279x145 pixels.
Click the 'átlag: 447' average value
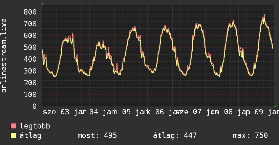pyautogui.click(x=175, y=136)
